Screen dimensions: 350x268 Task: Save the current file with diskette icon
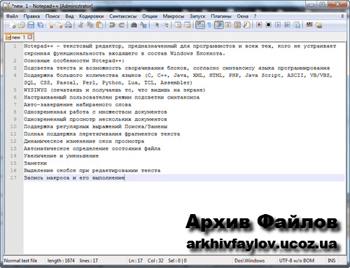(x=31, y=25)
